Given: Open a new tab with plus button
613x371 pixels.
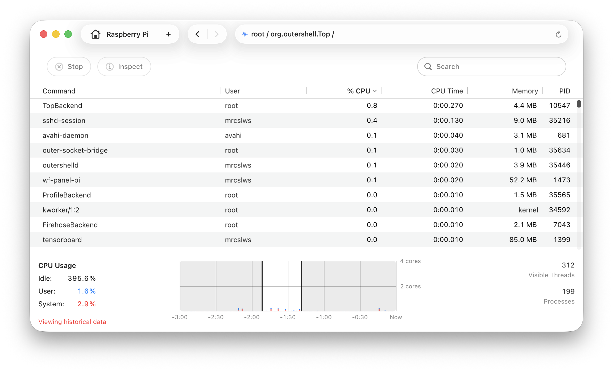Looking at the screenshot, I should [168, 34].
